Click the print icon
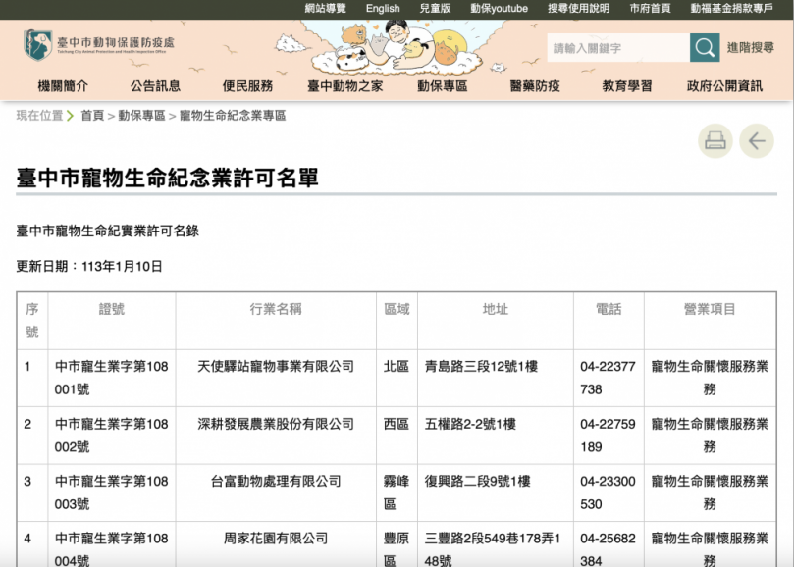 715,140
